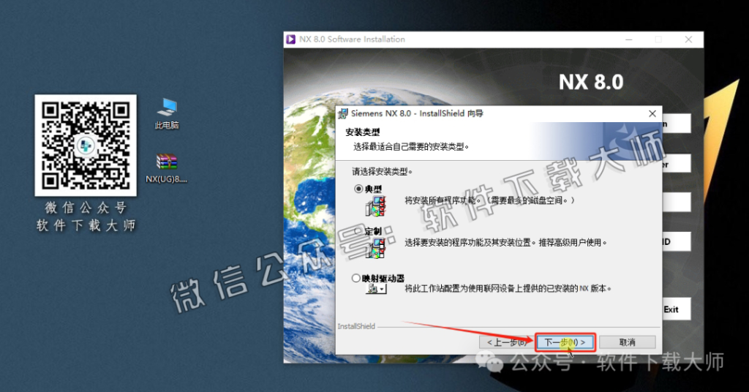Click the 微信公众号 label under QR code
The image size is (749, 392).
tap(86, 208)
